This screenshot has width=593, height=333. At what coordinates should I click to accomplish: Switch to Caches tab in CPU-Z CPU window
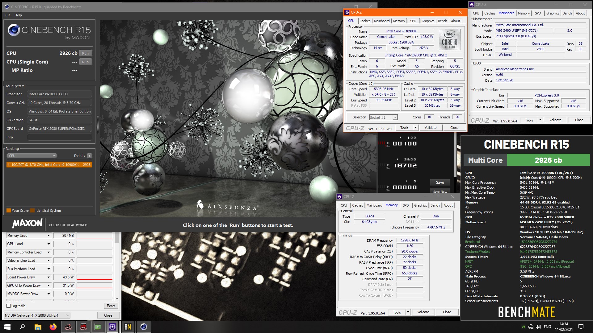tap(365, 21)
